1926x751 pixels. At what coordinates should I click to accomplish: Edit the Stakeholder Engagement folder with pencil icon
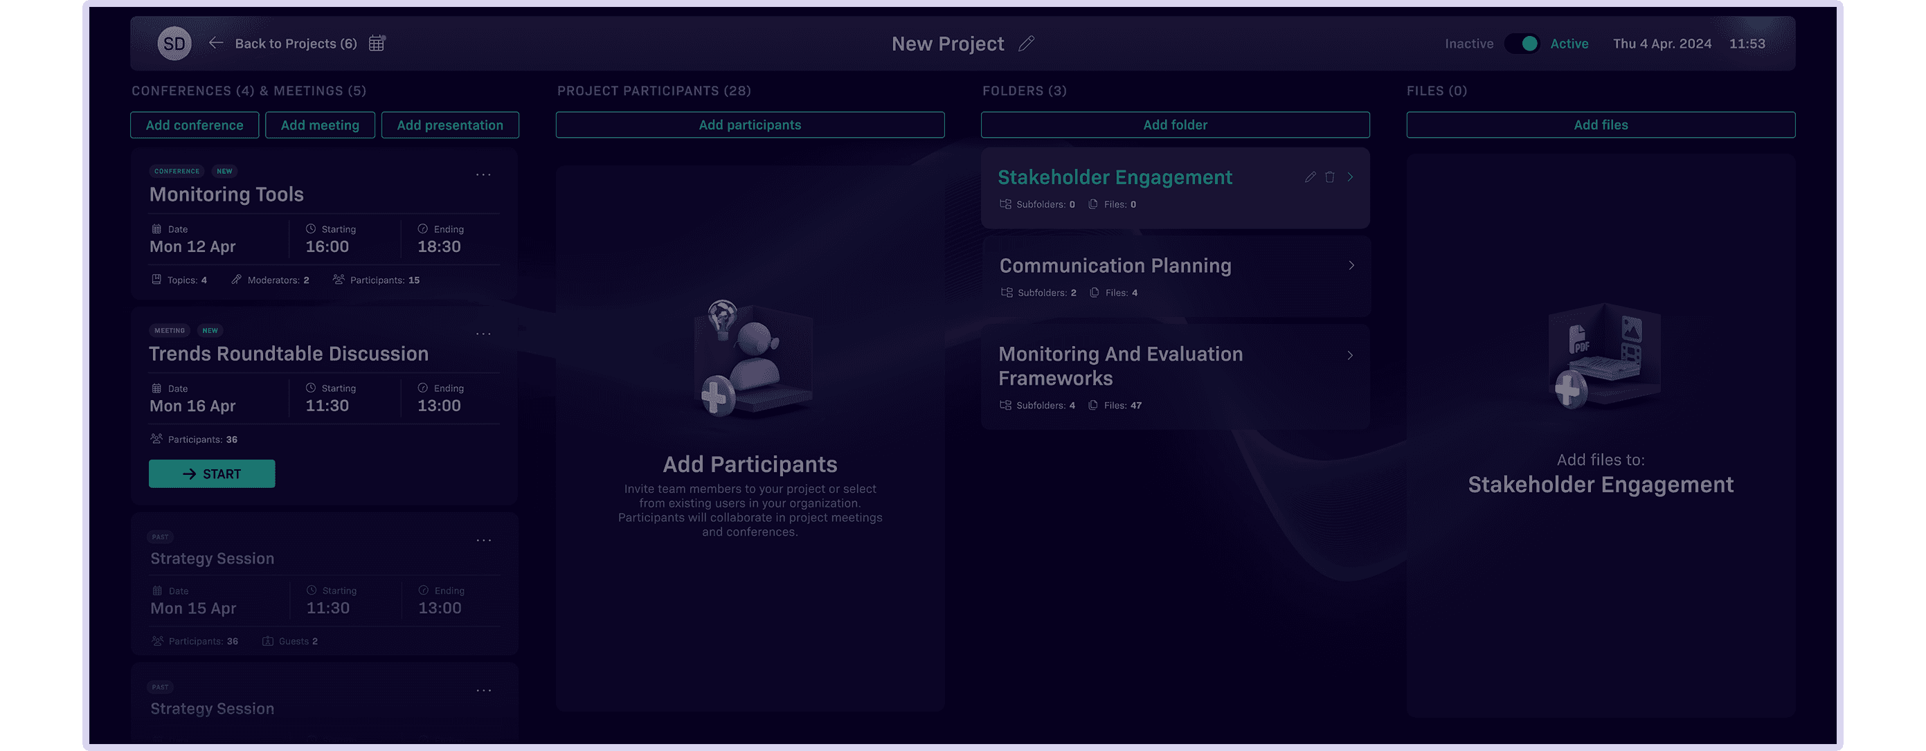click(1310, 177)
